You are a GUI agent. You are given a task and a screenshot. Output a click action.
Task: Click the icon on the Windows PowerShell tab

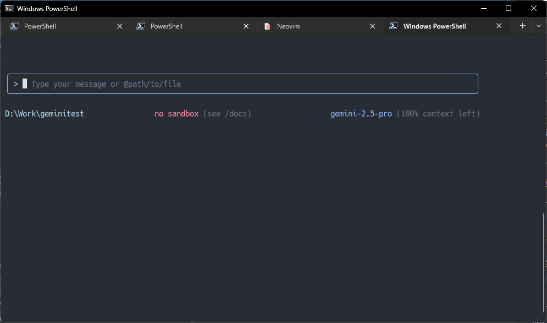[394, 26]
